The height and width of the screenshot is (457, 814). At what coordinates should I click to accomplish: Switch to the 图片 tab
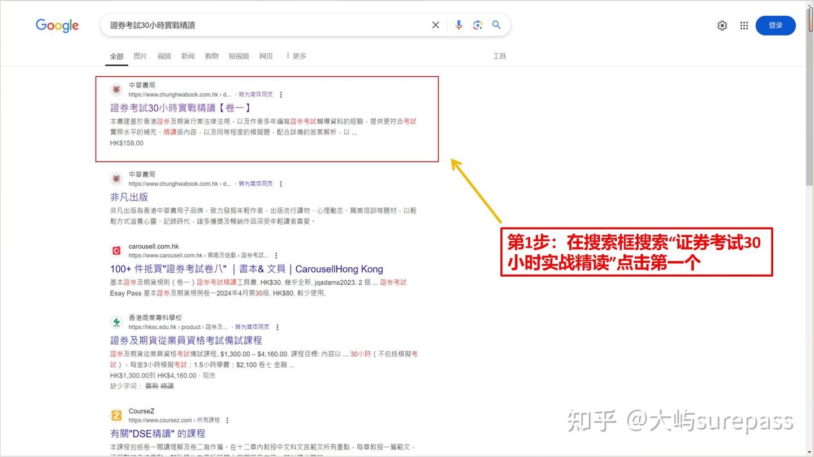coord(140,56)
